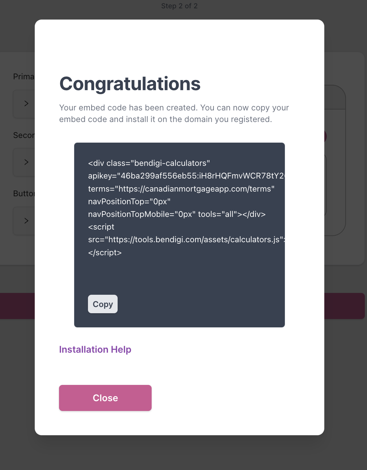Click the dark pink bar behind the dialog
The image size is (367, 470).
(344, 306)
